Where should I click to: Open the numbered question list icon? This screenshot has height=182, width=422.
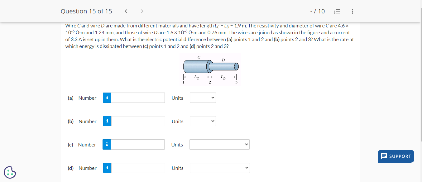click(338, 11)
